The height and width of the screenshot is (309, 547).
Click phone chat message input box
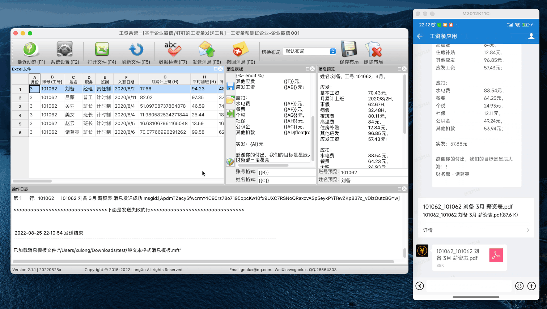point(469,286)
